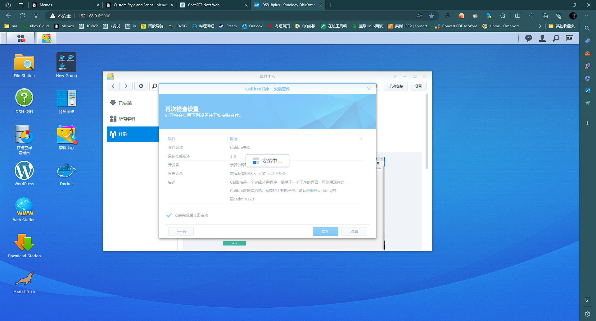Screen dimensions: 596x321
Task: Open column options menu in settings table
Action: coord(361,139)
